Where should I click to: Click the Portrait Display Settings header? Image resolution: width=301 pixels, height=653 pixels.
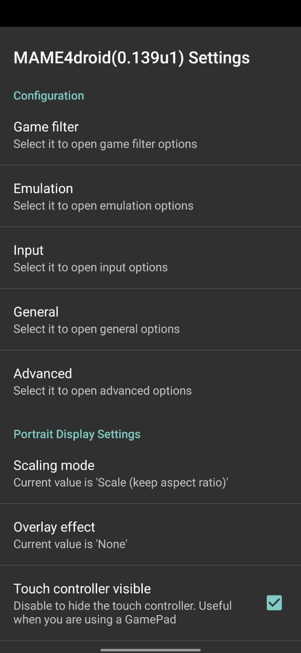[x=77, y=434]
